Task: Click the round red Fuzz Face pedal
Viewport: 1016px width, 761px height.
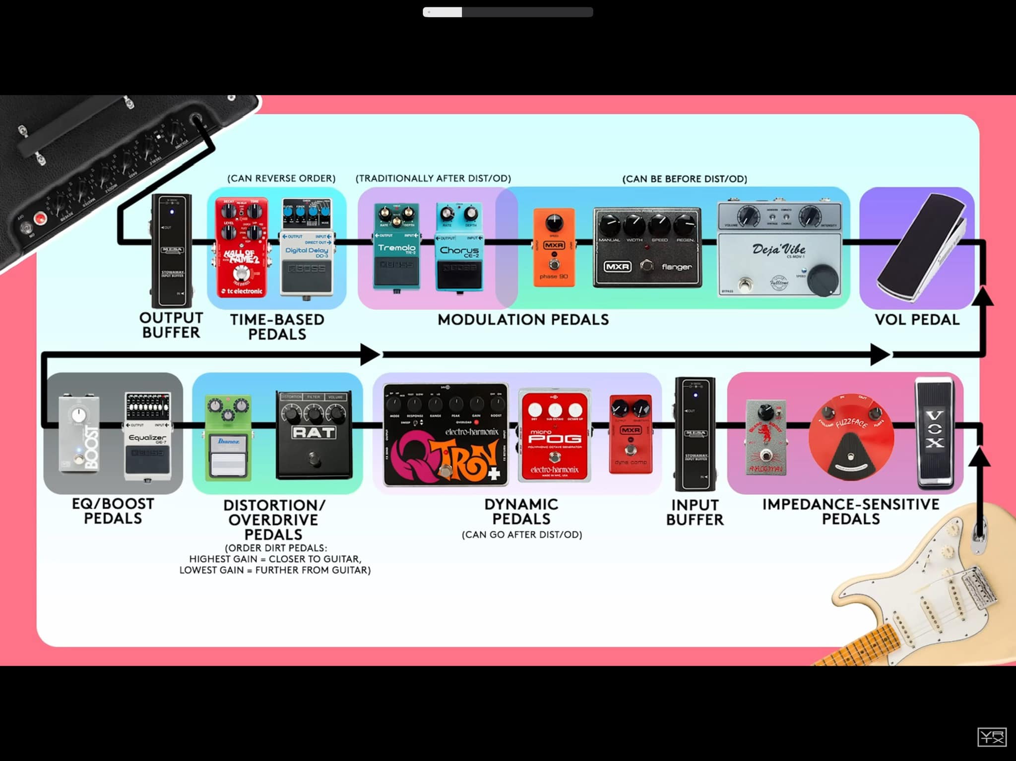Action: pos(851,437)
